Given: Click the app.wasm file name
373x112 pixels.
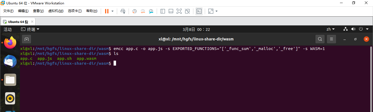Looking at the screenshot, I should click(x=86, y=58).
